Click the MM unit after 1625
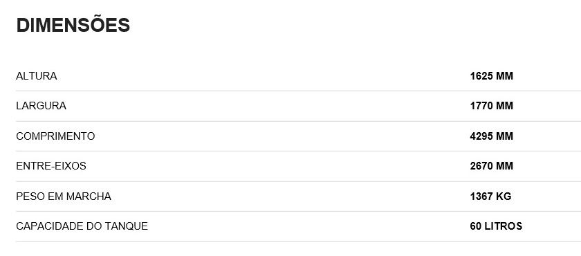The width and height of the screenshot is (581, 256). click(505, 76)
